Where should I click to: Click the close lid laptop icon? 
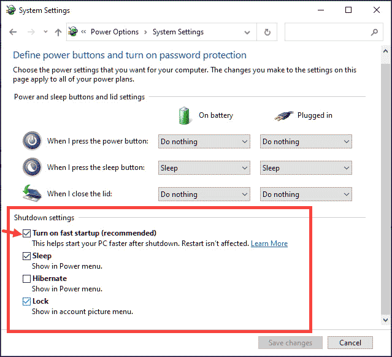click(x=31, y=193)
